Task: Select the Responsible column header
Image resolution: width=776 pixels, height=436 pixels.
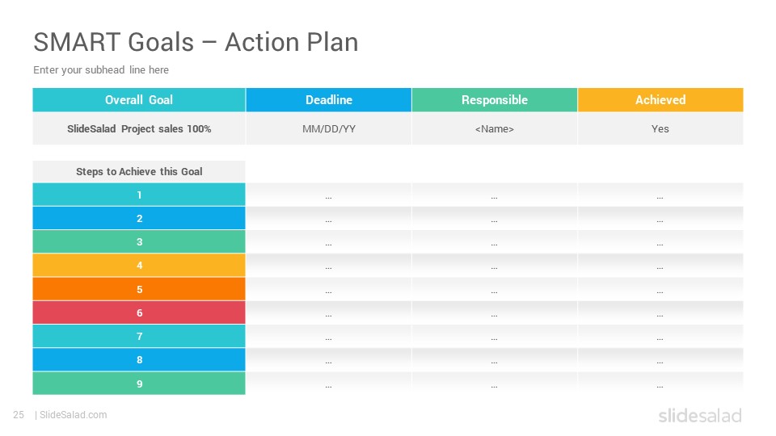Action: pos(495,100)
